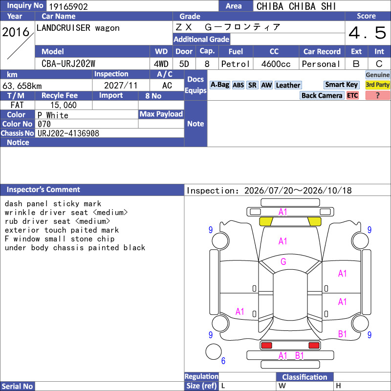
Task: Click the comment 'F window small stone chip'
Action: click(x=60, y=239)
